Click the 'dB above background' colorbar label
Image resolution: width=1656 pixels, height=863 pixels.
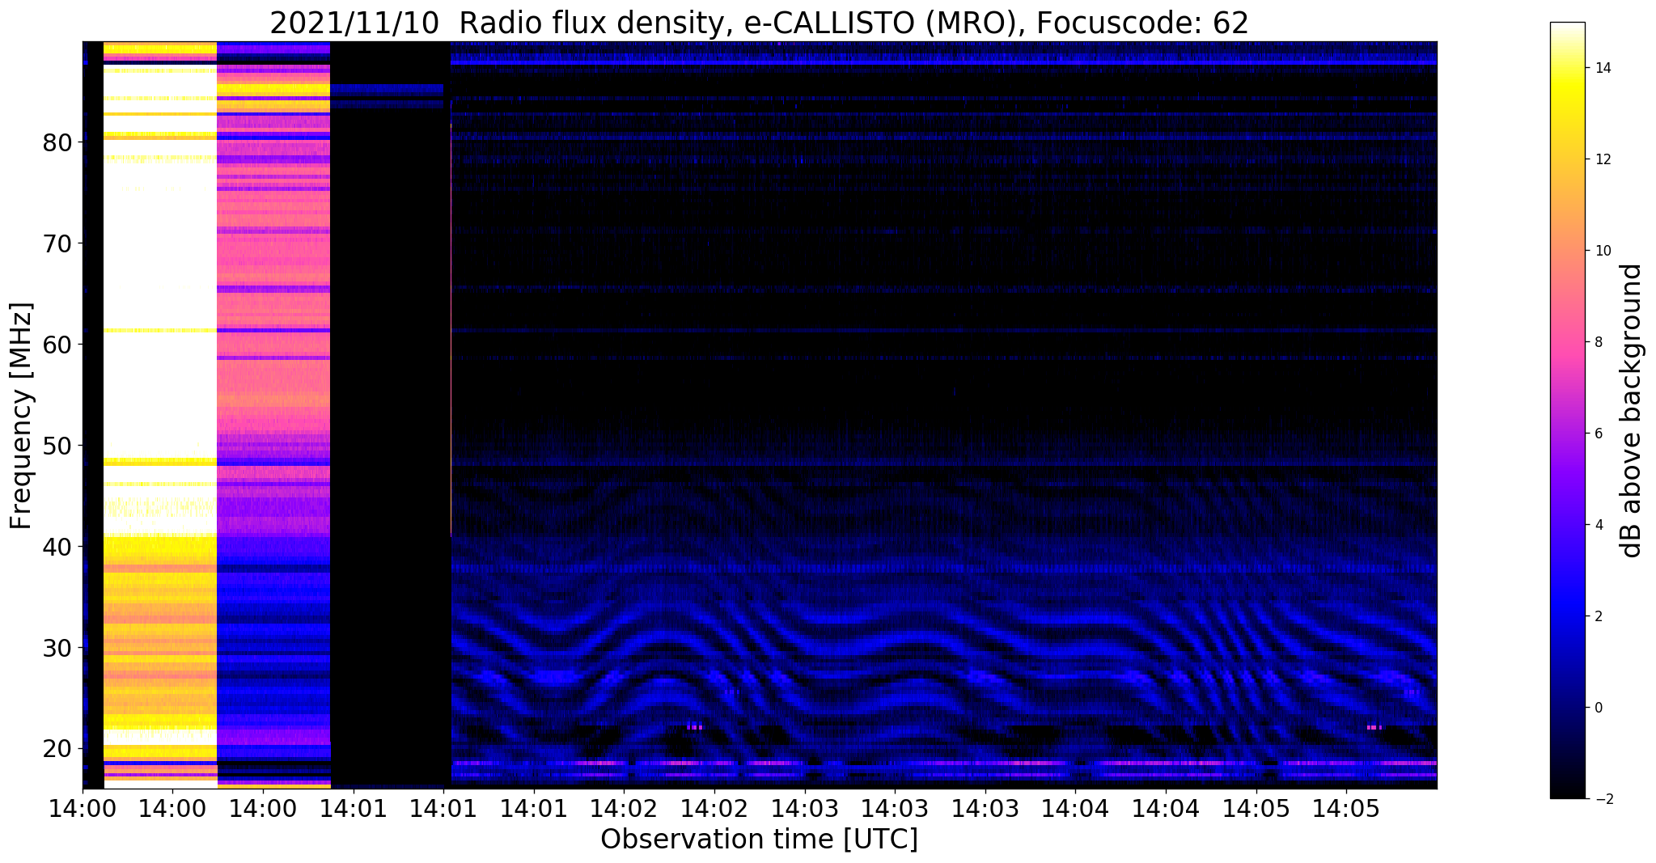(1632, 411)
